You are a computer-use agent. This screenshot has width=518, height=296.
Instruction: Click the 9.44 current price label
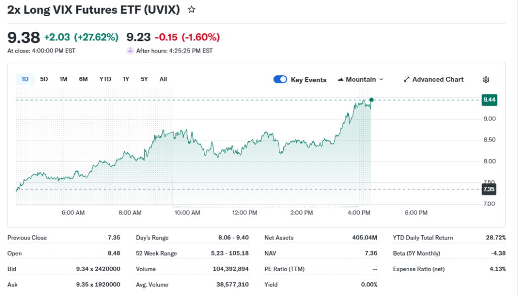489,100
